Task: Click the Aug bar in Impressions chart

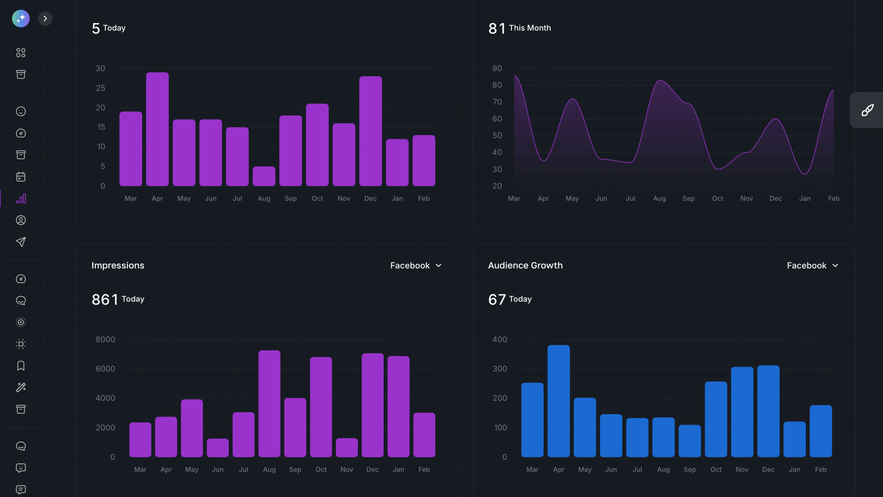Action: [269, 403]
